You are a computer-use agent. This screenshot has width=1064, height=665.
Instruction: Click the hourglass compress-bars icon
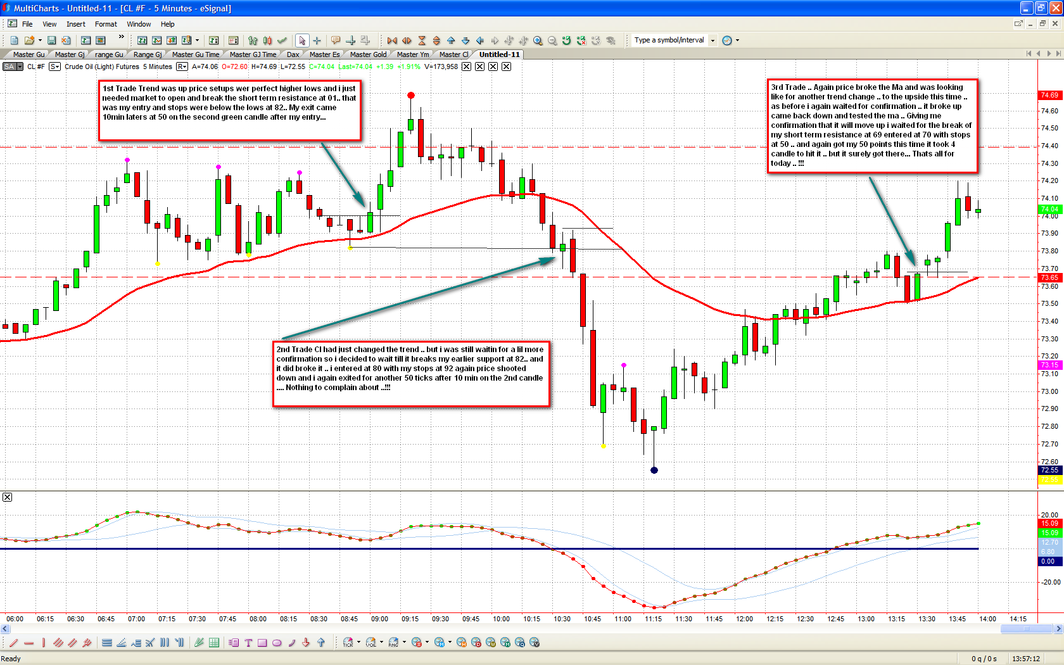422,41
